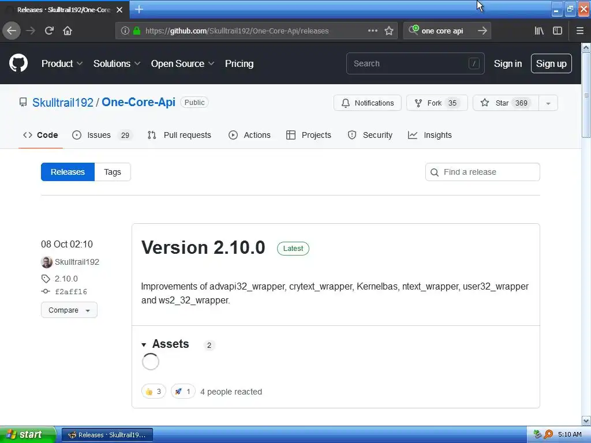Go to the browser Home page
The height and width of the screenshot is (443, 591).
click(x=68, y=31)
